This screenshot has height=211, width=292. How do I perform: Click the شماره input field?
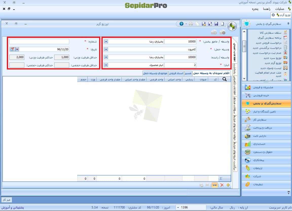tap(39, 41)
